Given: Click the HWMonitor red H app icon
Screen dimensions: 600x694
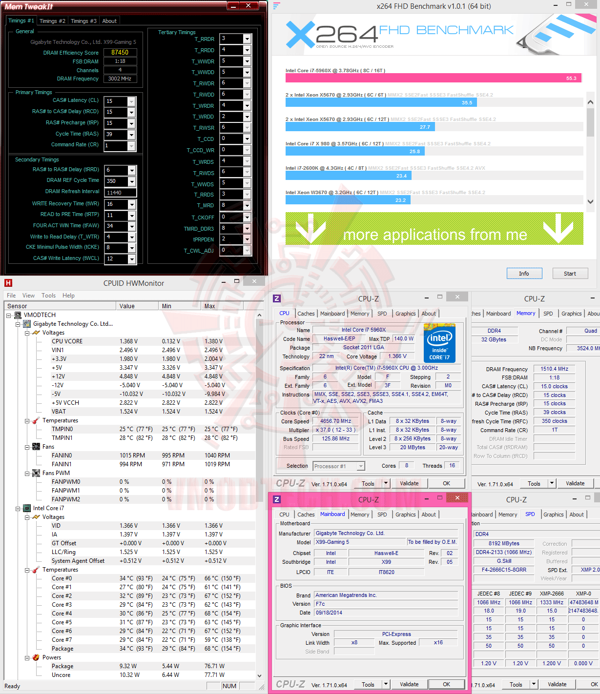Looking at the screenshot, I should pyautogui.click(x=8, y=283).
